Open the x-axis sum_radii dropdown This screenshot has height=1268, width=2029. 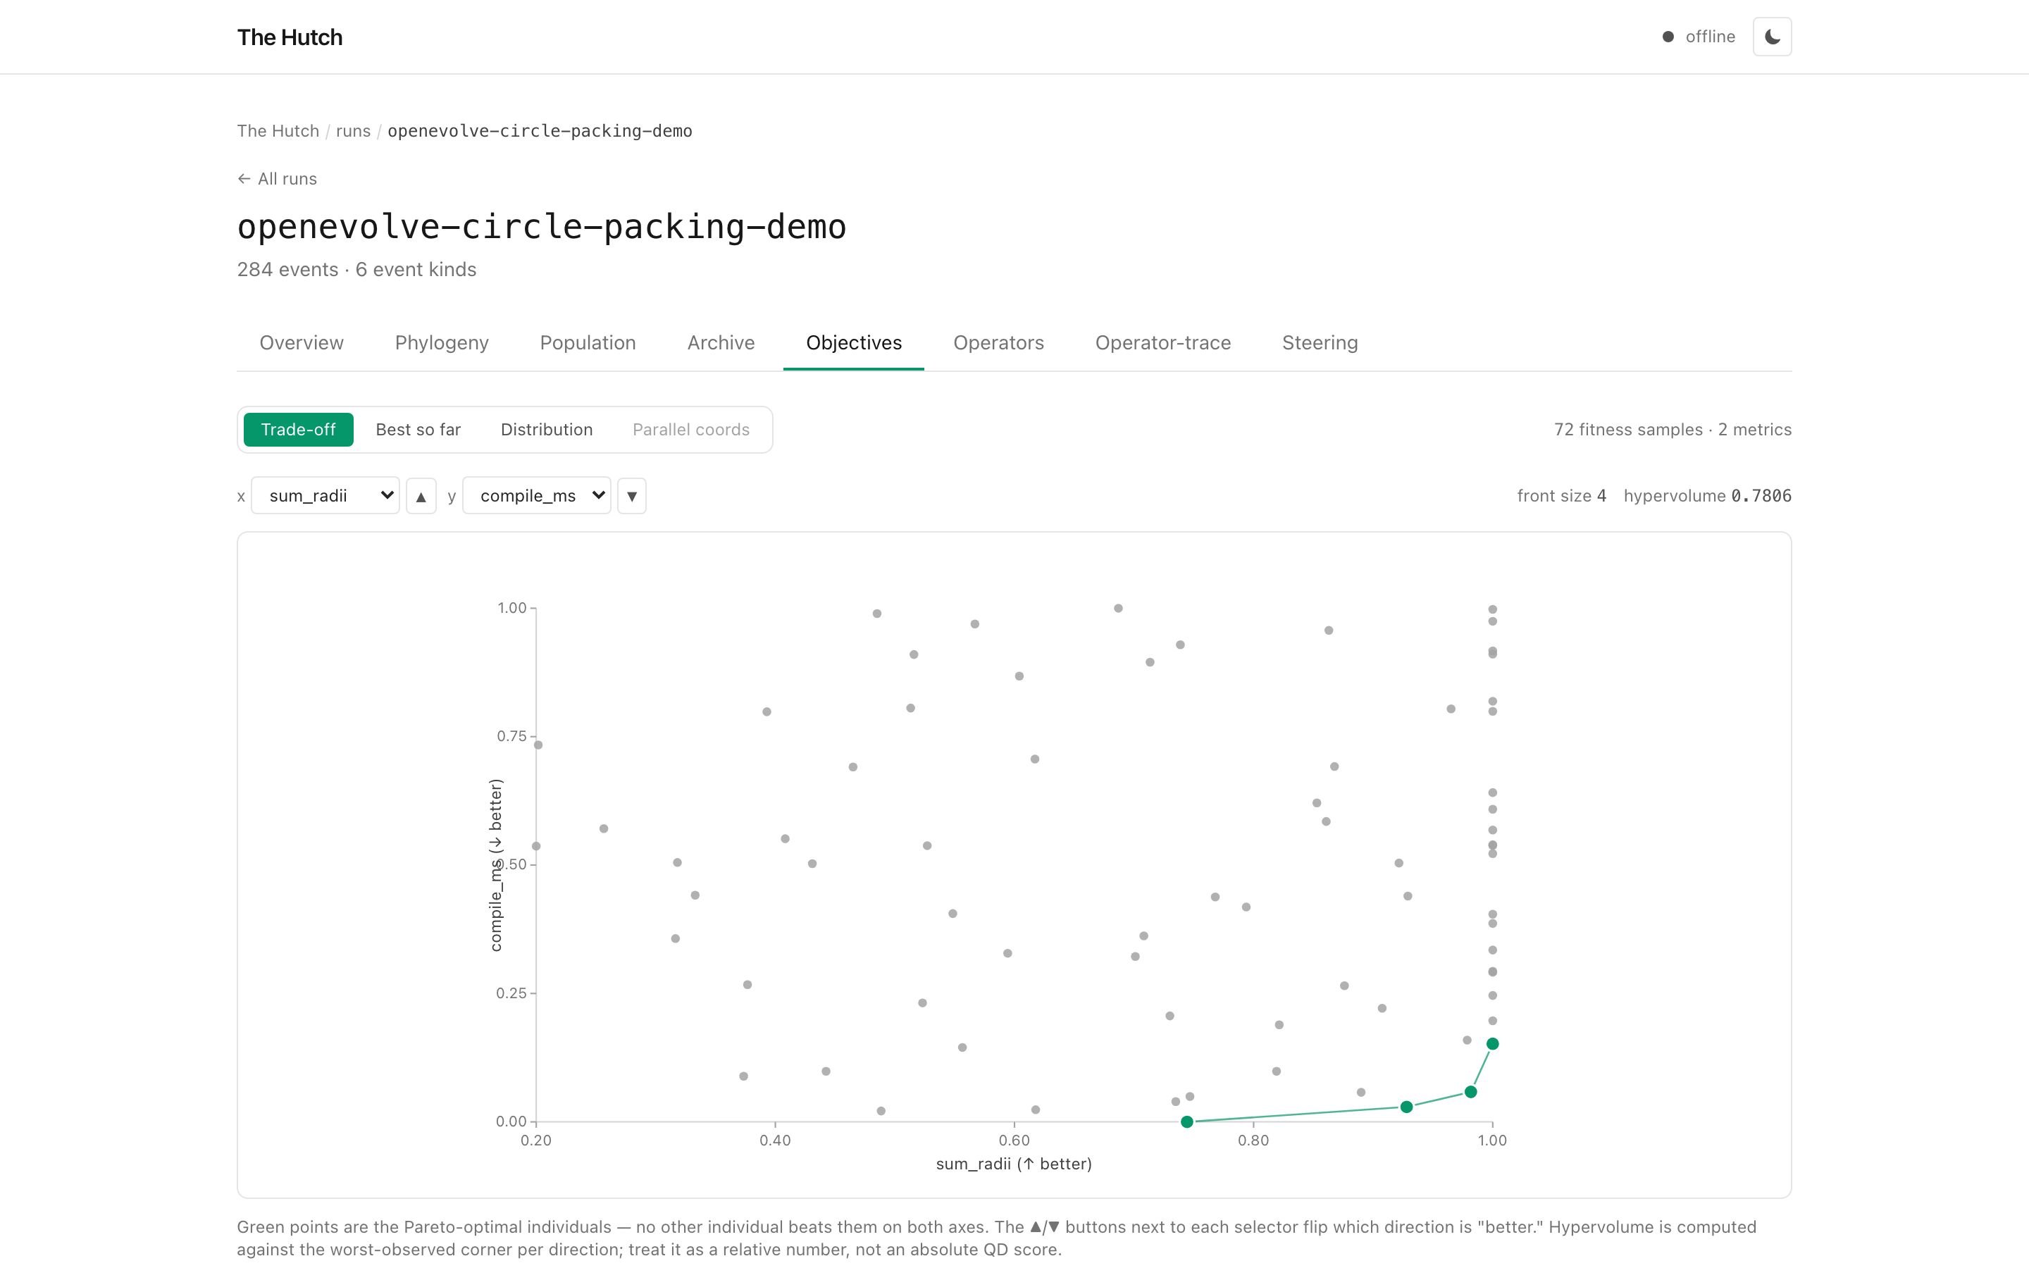(x=325, y=496)
